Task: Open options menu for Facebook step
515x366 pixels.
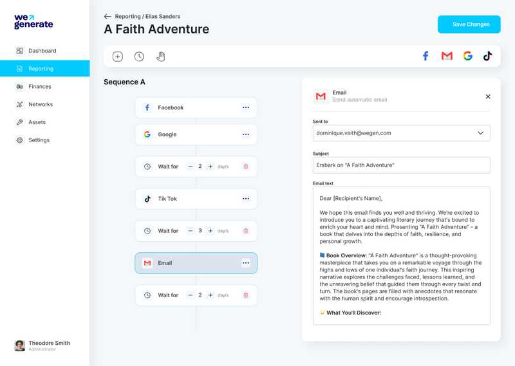Action: (245, 107)
